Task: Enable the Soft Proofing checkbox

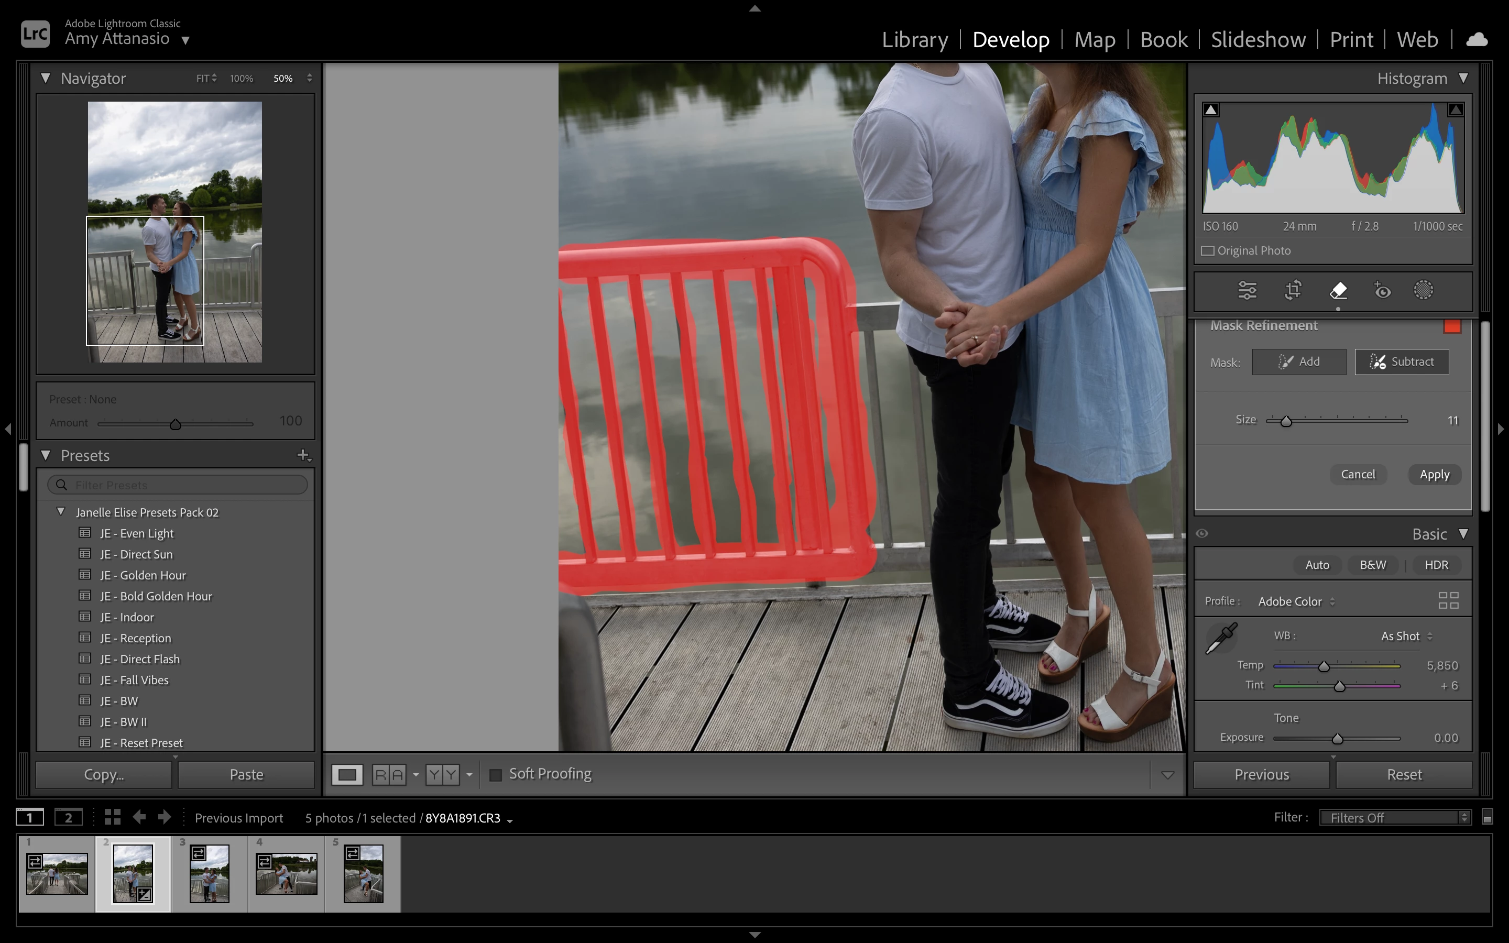Action: coord(496,775)
